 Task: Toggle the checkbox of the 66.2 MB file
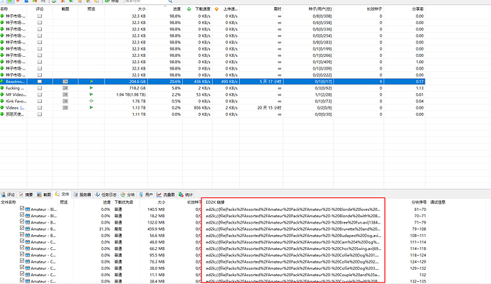pos(22,248)
